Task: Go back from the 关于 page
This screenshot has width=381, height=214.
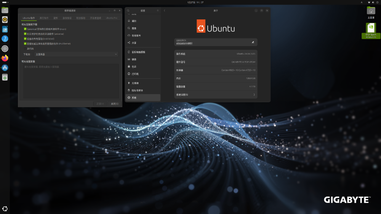Action: pyautogui.click(x=165, y=11)
